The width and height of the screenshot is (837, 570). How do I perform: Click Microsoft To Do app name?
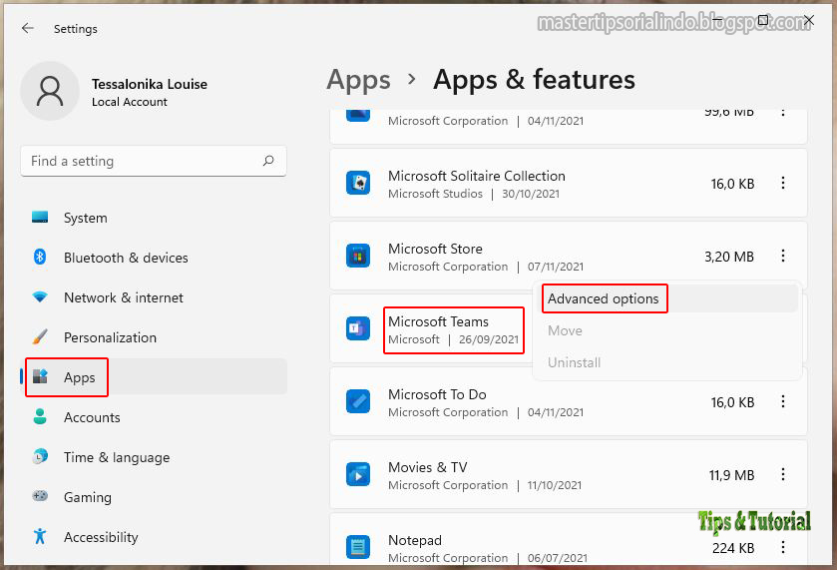click(x=437, y=394)
